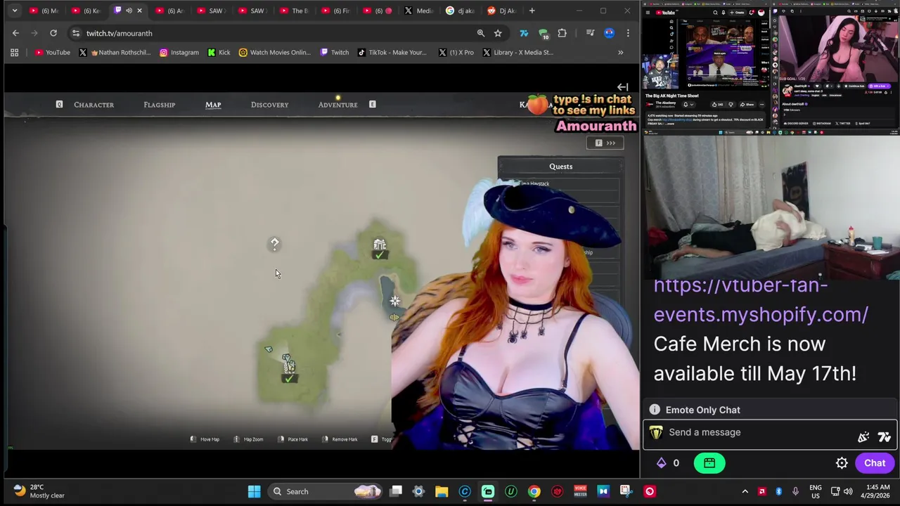Viewport: 900px width, 506px height.
Task: Click the unknown question mark map marker
Action: (275, 244)
